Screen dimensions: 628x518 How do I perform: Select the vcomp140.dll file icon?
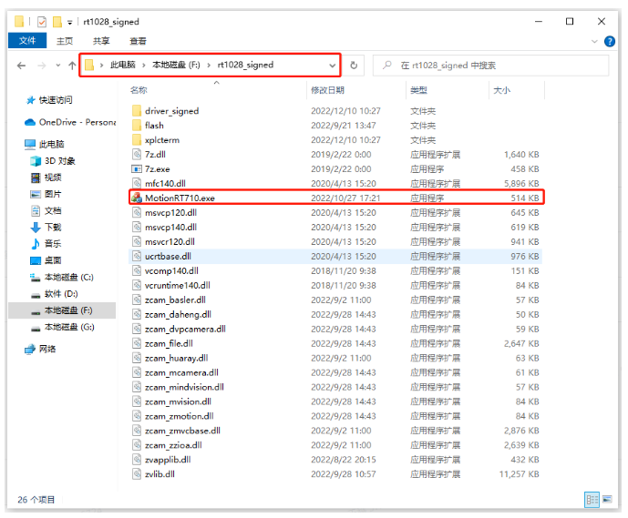click(137, 270)
